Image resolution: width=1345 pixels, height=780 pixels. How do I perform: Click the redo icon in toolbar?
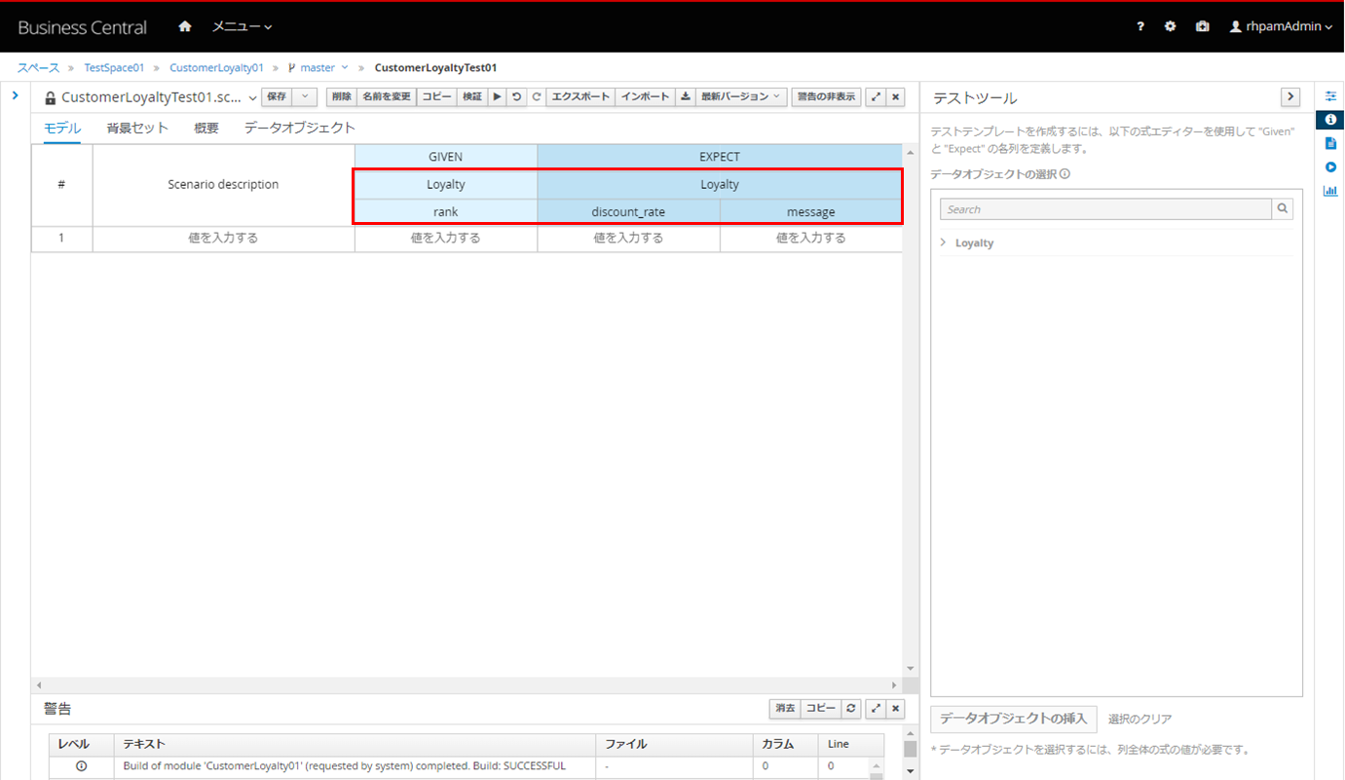536,96
